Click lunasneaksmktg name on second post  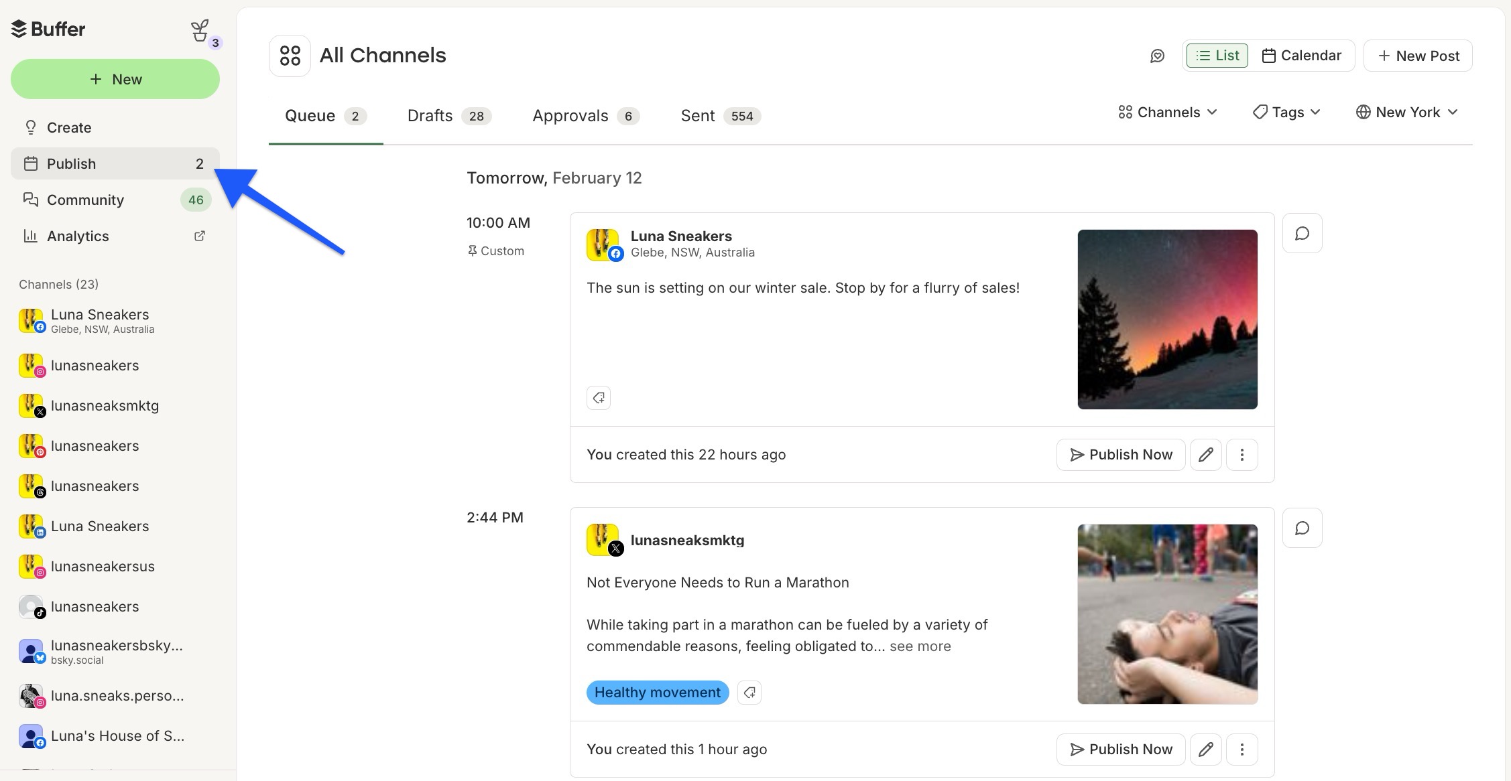[687, 541]
